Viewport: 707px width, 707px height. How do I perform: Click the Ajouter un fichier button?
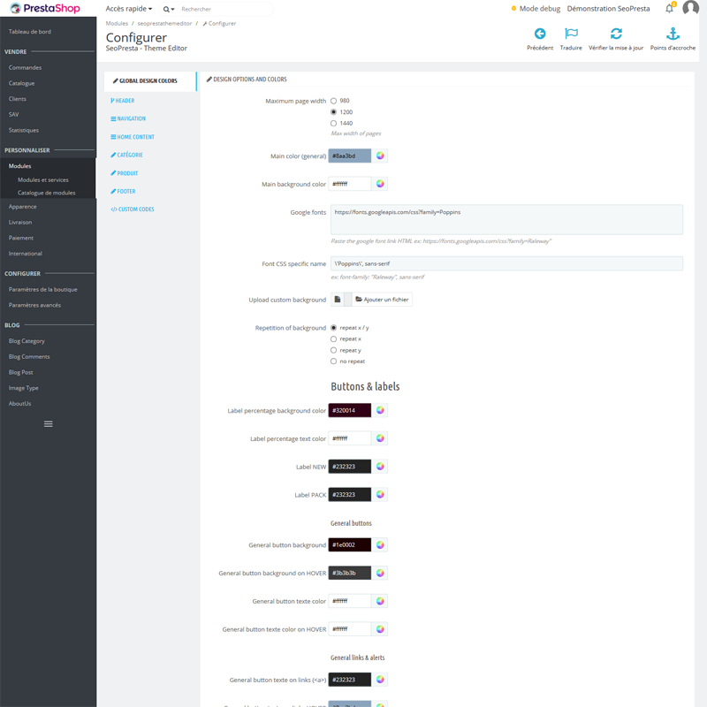click(383, 300)
